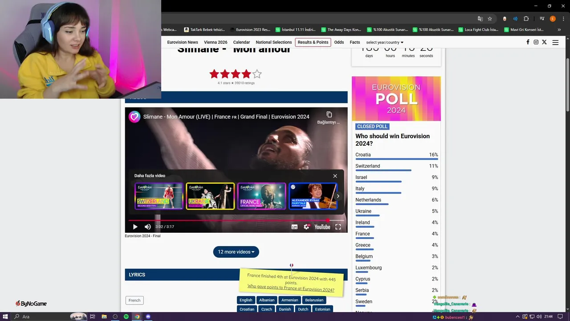Rate the song five stars
570x321 pixels.
click(x=257, y=74)
